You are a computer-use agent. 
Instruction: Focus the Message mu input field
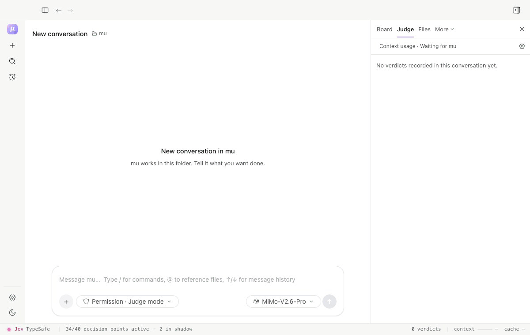[x=198, y=279]
